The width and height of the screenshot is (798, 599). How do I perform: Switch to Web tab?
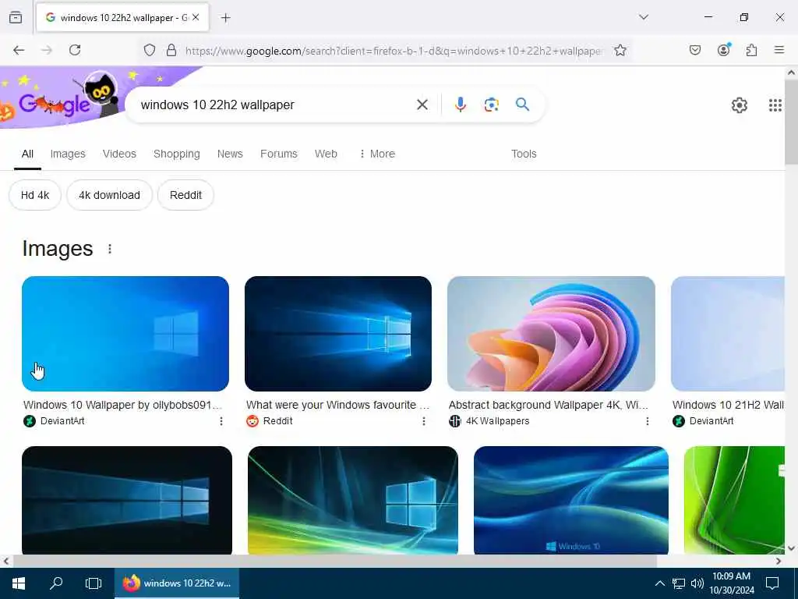coord(326,154)
